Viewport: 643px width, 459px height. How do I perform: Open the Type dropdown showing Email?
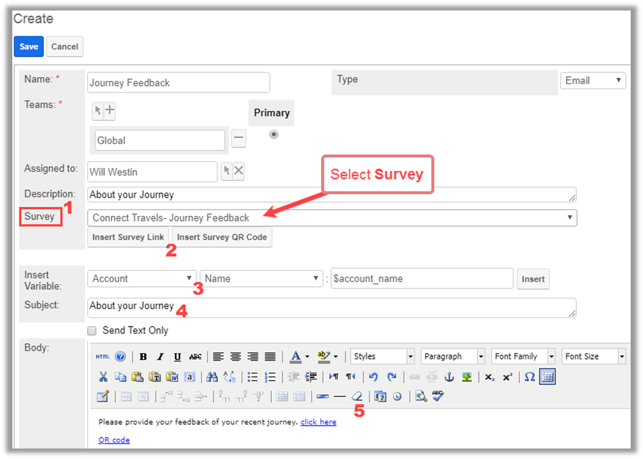point(592,80)
